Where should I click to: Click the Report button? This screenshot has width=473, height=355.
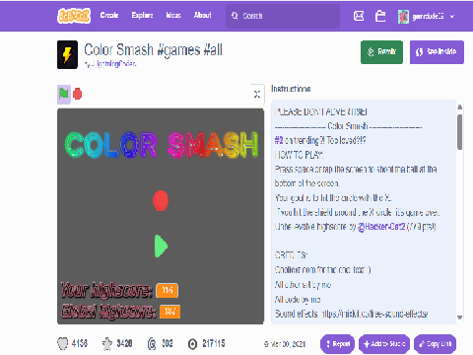337,344
